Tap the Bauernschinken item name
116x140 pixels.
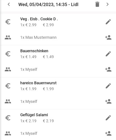tap(34, 51)
